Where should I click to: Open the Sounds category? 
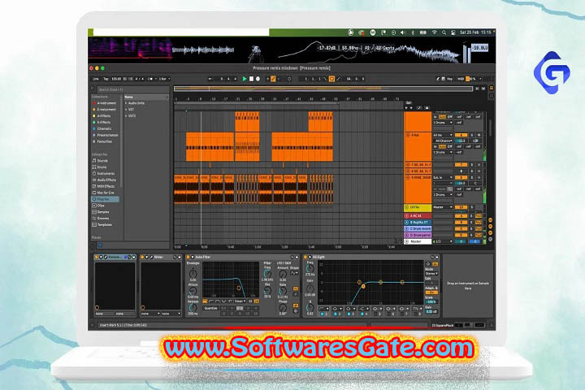coord(102,161)
